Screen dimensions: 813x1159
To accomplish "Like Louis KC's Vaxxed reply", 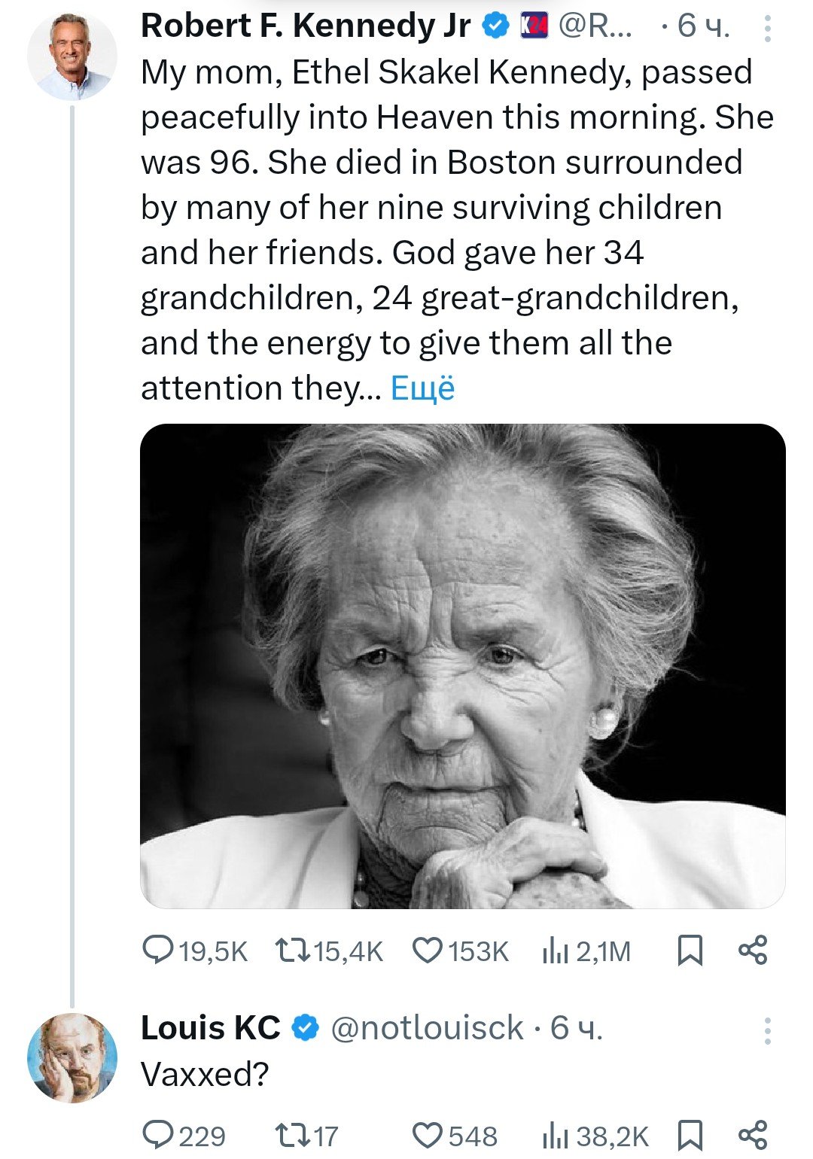I will coord(428,1135).
